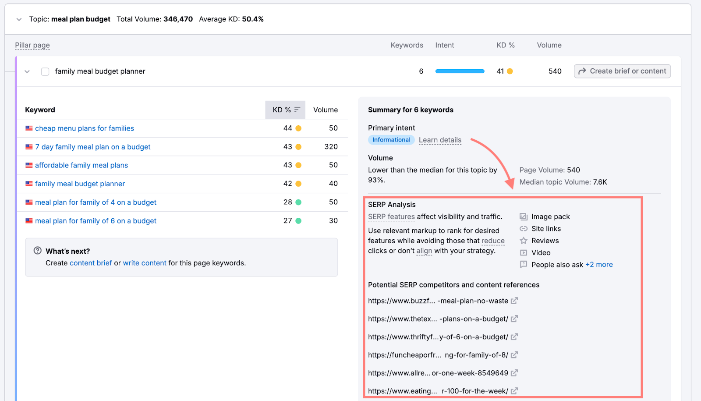Open the thriftyf URL via its external-link icon
The height and width of the screenshot is (401, 701).
point(515,337)
